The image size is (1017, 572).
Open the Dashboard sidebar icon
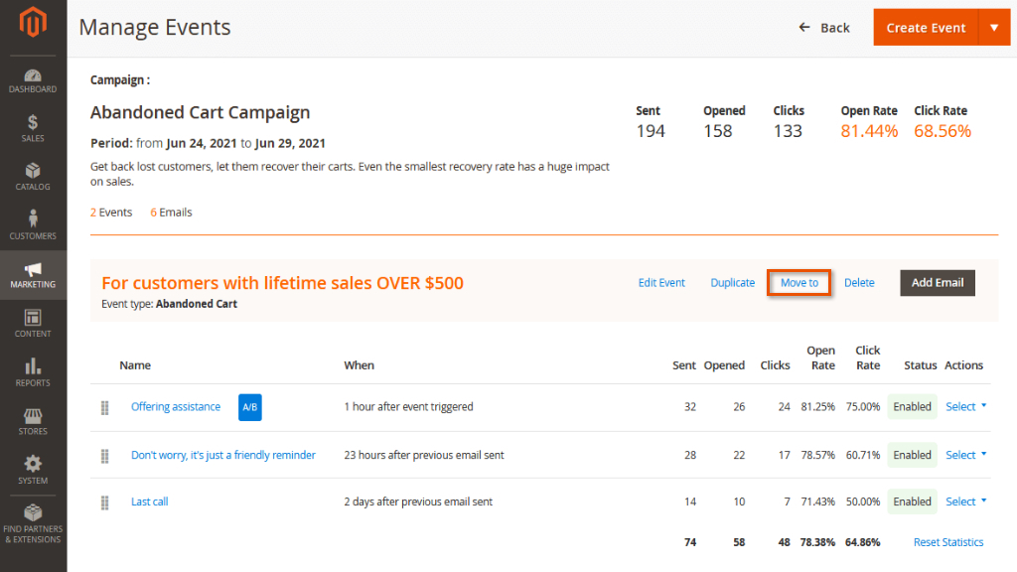click(33, 81)
